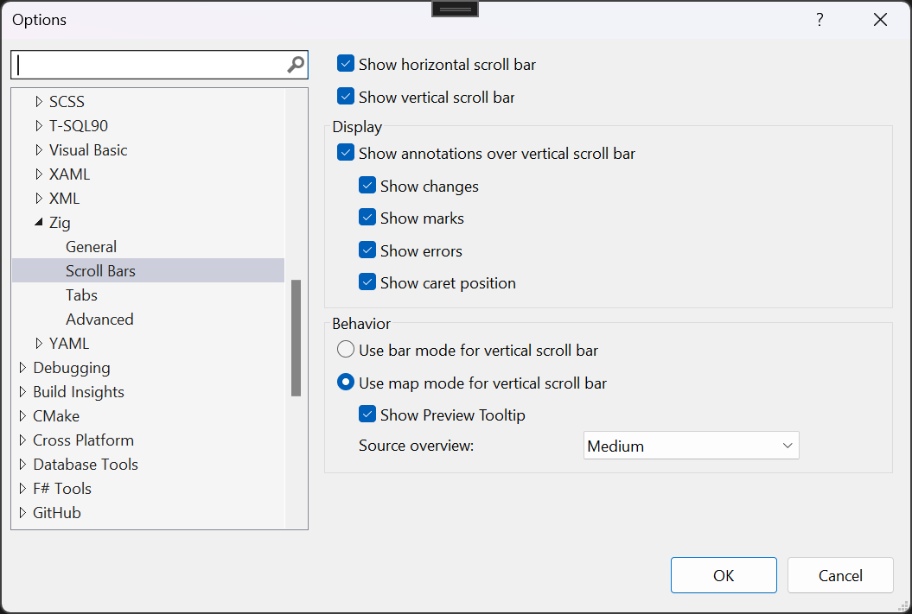Uncheck the Show changes option
Screen dimensions: 912x614
coord(367,185)
